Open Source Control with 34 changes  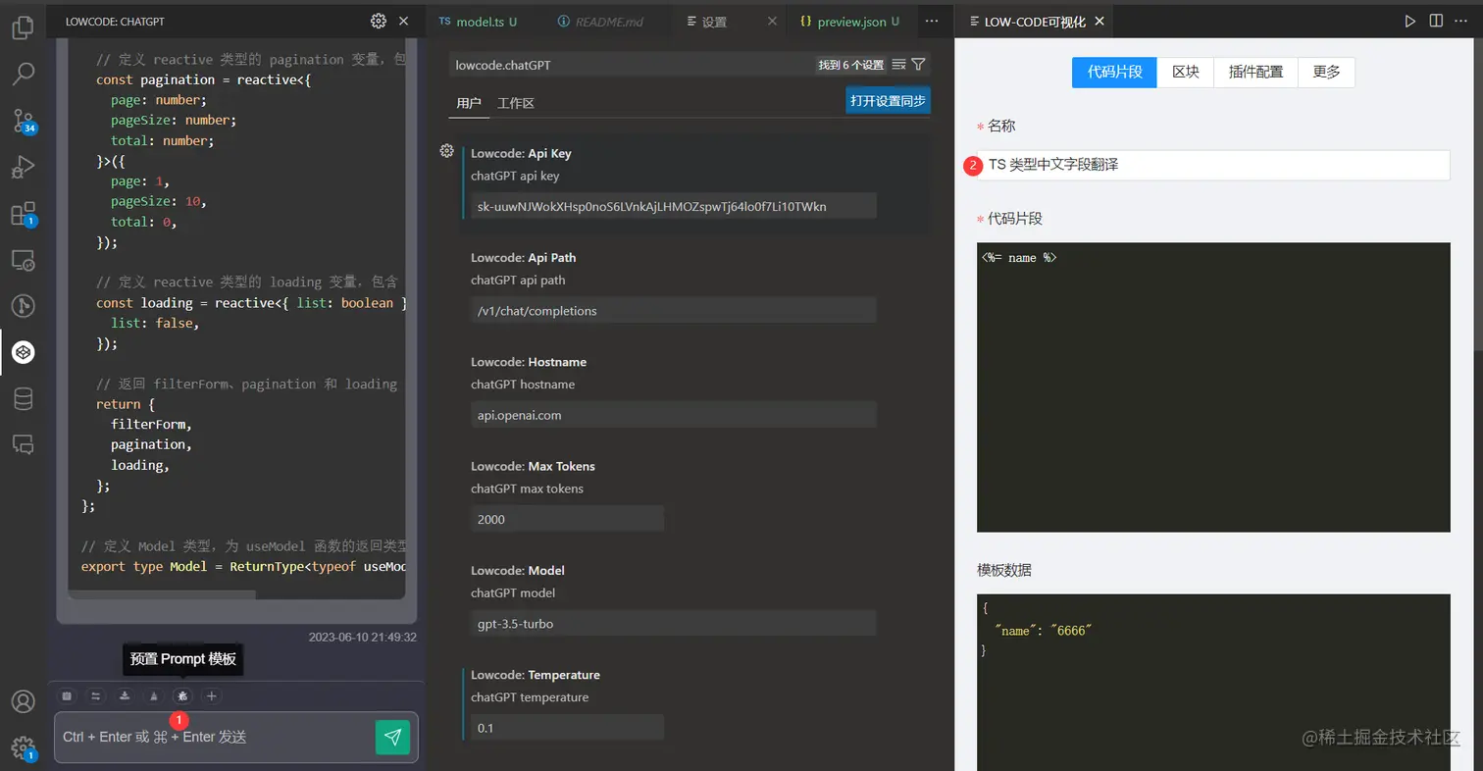point(23,121)
